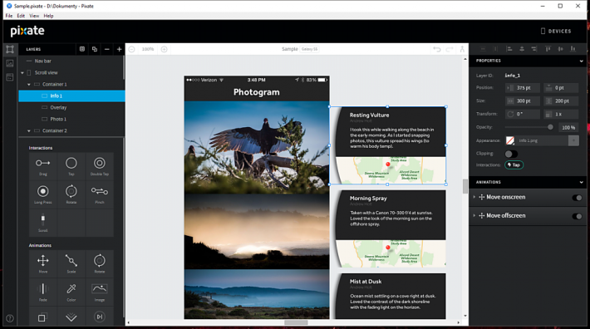Click the preview run icon in canvas toolbar
The width and height of the screenshot is (590, 329).
[x=462, y=49]
